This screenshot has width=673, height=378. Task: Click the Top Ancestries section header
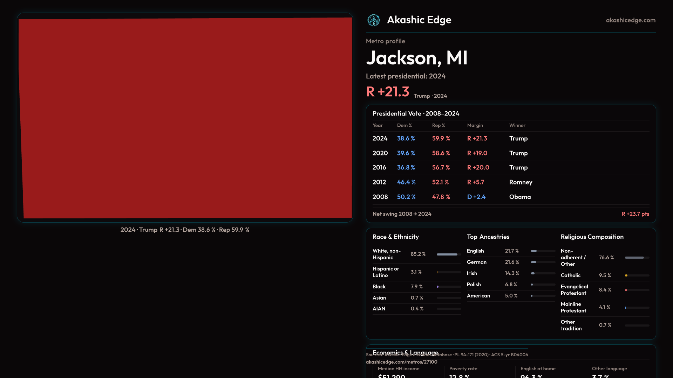[488, 237]
